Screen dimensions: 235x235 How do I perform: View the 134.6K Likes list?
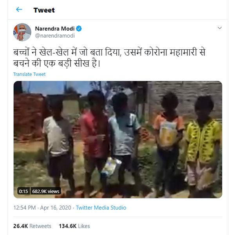pyautogui.click(x=74, y=226)
